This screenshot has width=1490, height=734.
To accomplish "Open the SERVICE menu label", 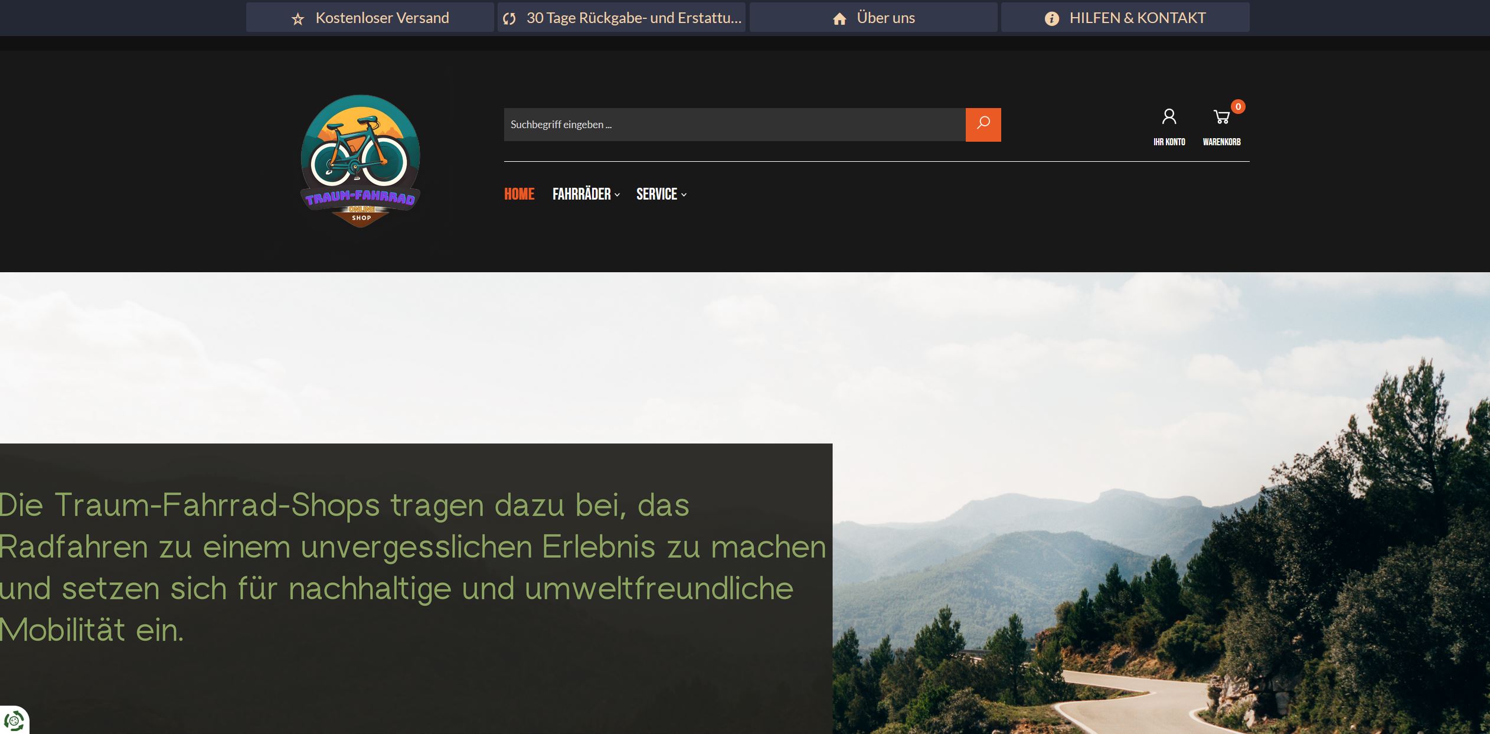I will point(656,194).
